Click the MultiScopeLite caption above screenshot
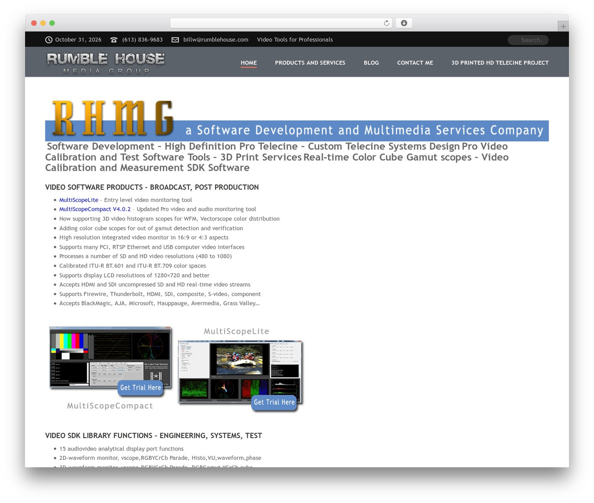 [x=237, y=331]
